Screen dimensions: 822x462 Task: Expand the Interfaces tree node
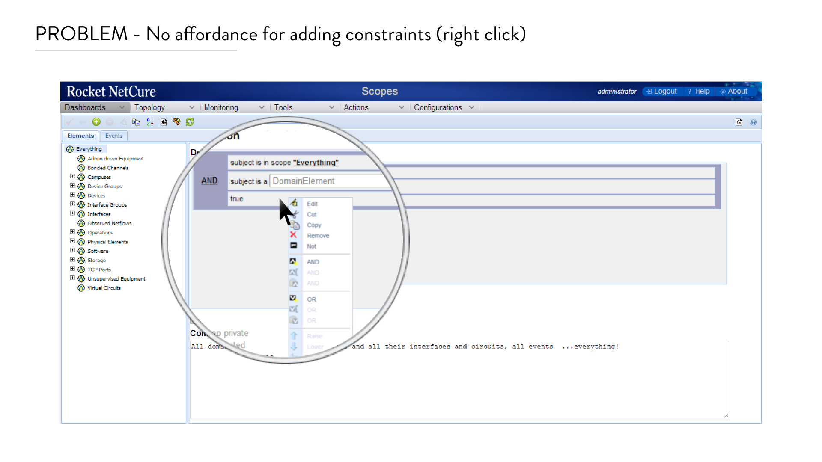point(72,213)
